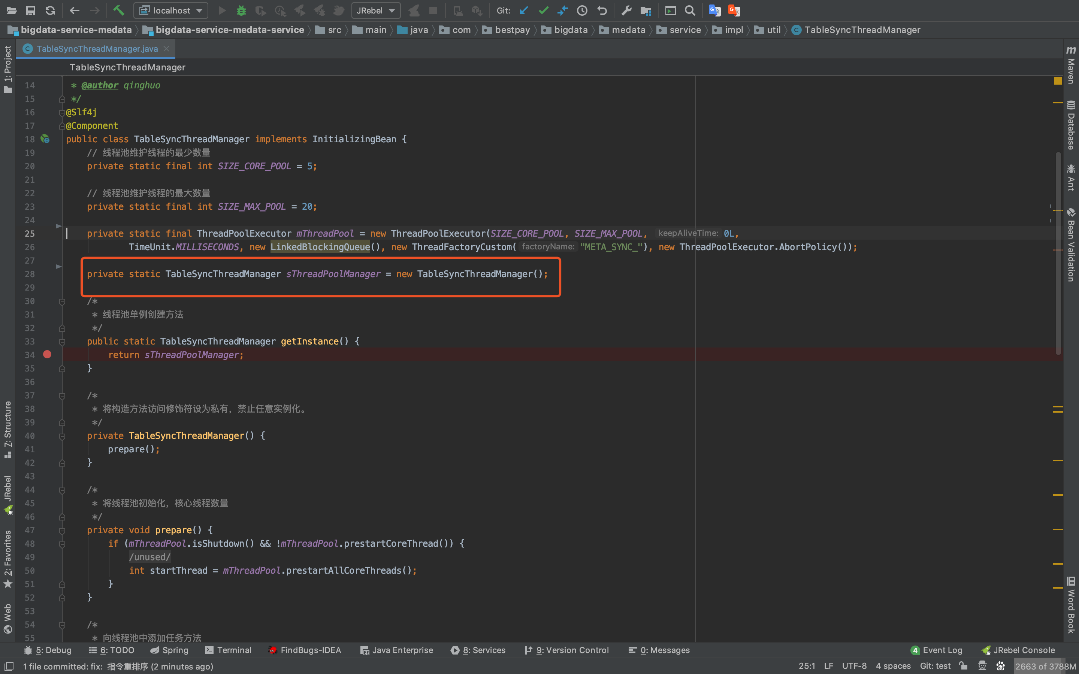This screenshot has height=674, width=1079.
Task: Toggle the read-only lock icon in status bar
Action: click(963, 666)
